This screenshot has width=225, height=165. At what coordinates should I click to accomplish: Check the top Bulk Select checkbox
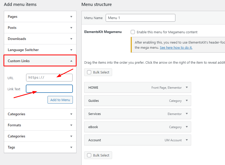[89, 72]
